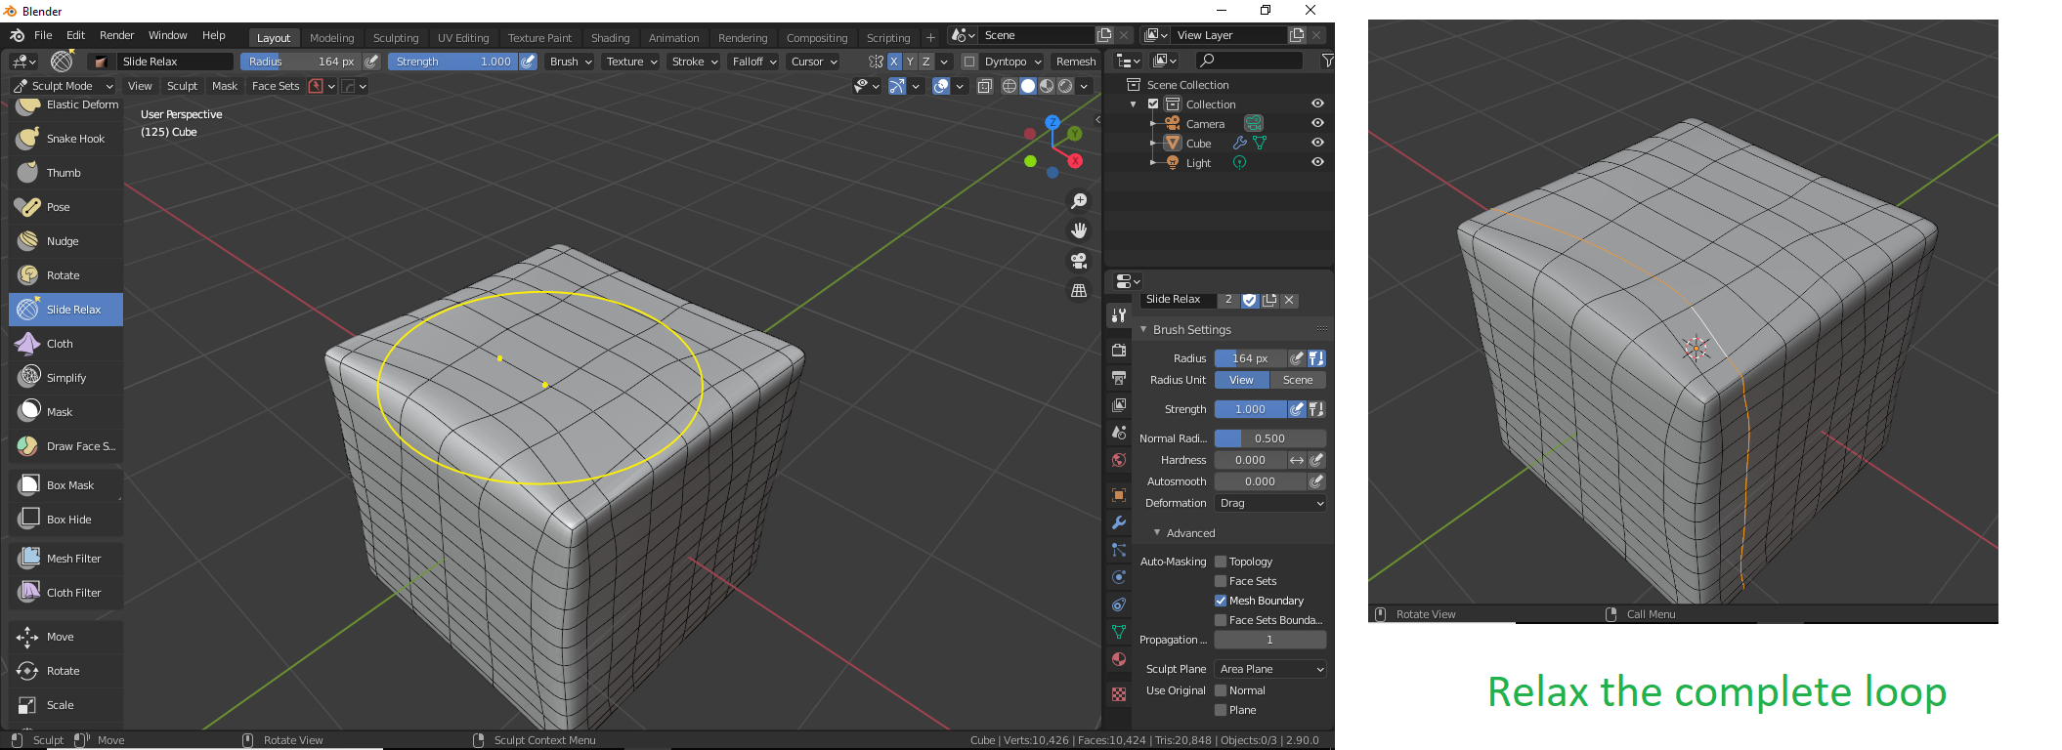
Task: Open the Face Sets menu
Action: point(276,86)
